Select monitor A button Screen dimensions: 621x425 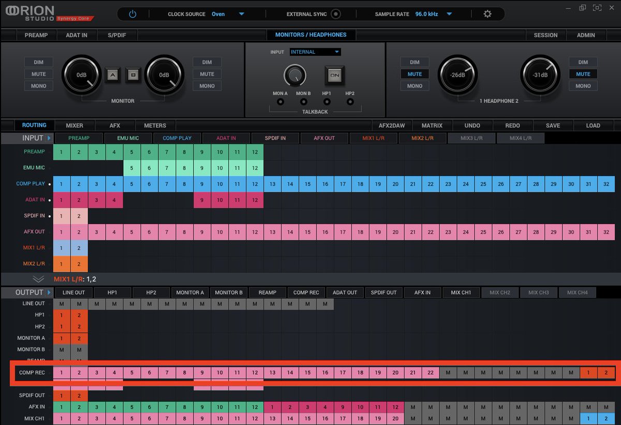coord(113,75)
